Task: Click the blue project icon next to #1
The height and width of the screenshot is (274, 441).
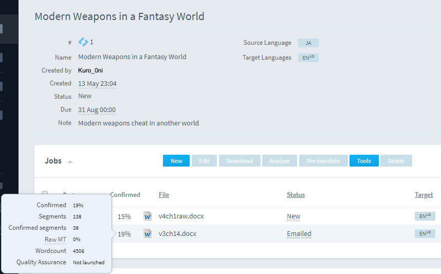Action: coord(83,42)
